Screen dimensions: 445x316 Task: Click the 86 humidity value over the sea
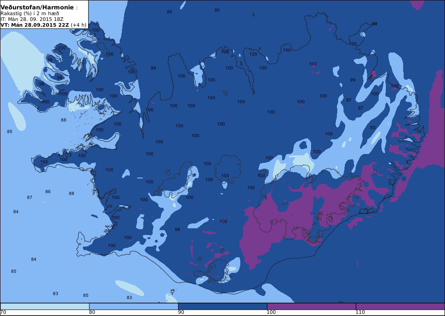(x=48, y=192)
